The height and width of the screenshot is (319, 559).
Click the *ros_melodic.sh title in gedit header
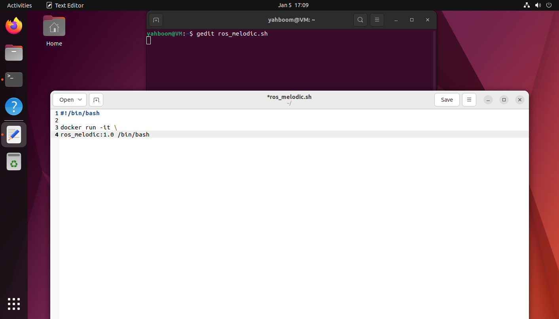[x=289, y=97]
